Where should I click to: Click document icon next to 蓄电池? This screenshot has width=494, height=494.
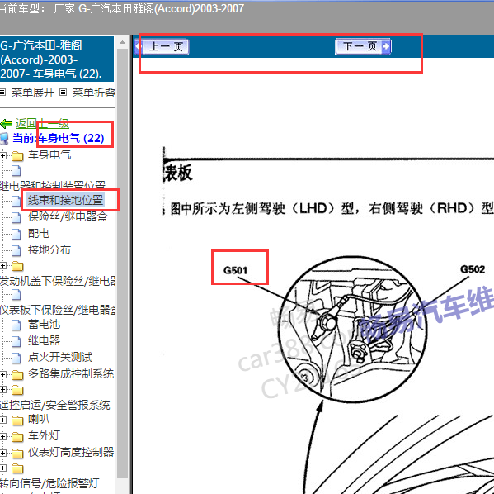coord(16,325)
